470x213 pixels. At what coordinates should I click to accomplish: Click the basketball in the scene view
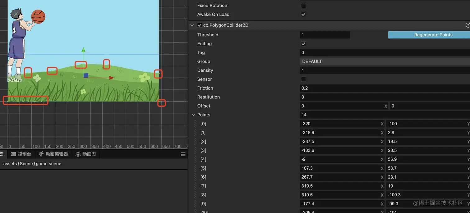point(38,16)
